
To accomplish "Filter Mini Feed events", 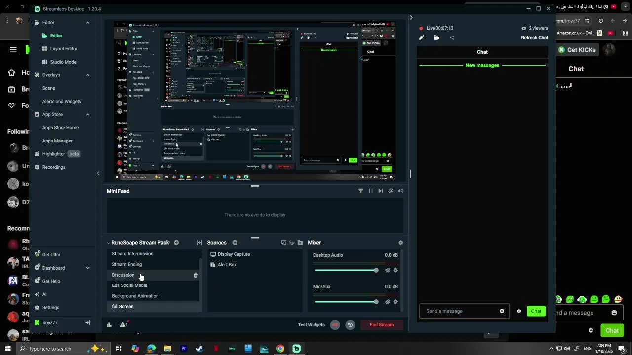I will click(361, 191).
